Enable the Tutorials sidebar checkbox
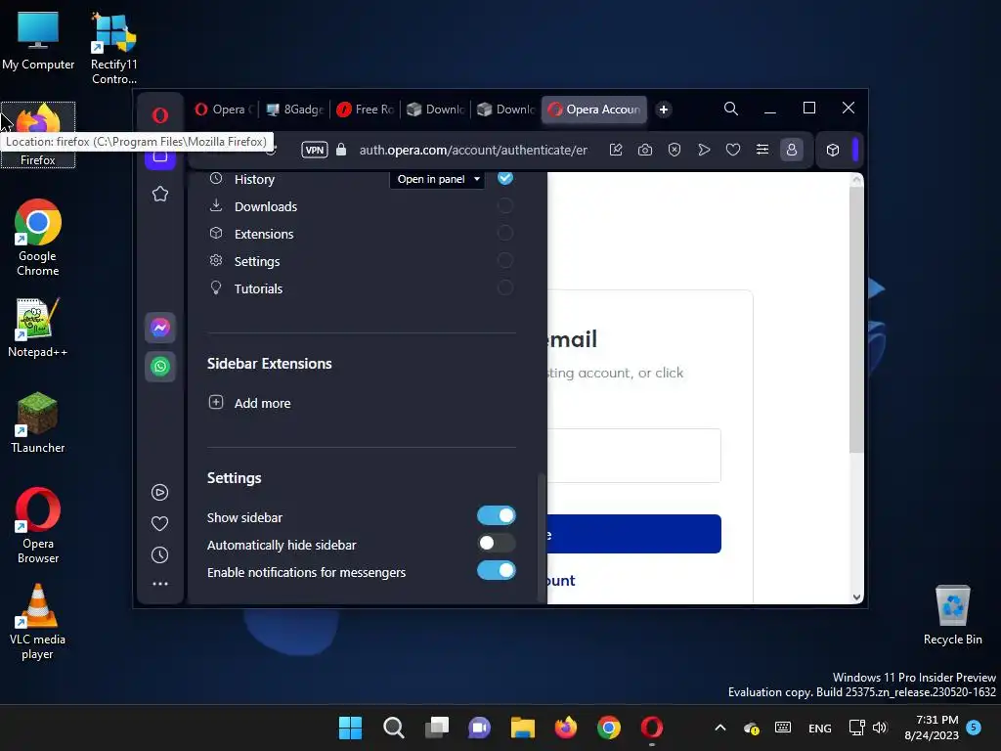This screenshot has width=1001, height=751. (x=505, y=288)
